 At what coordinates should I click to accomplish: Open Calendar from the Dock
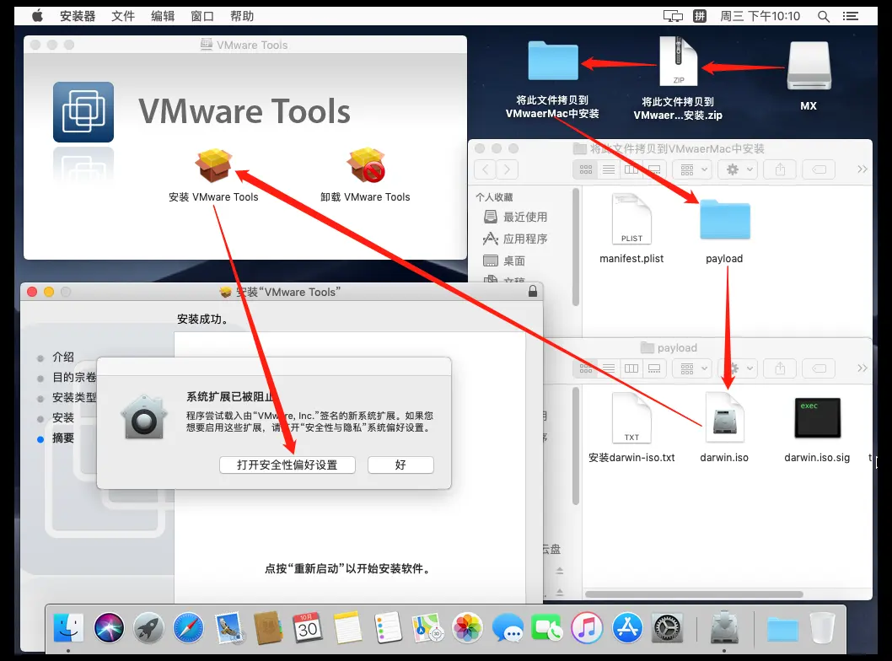(x=308, y=628)
